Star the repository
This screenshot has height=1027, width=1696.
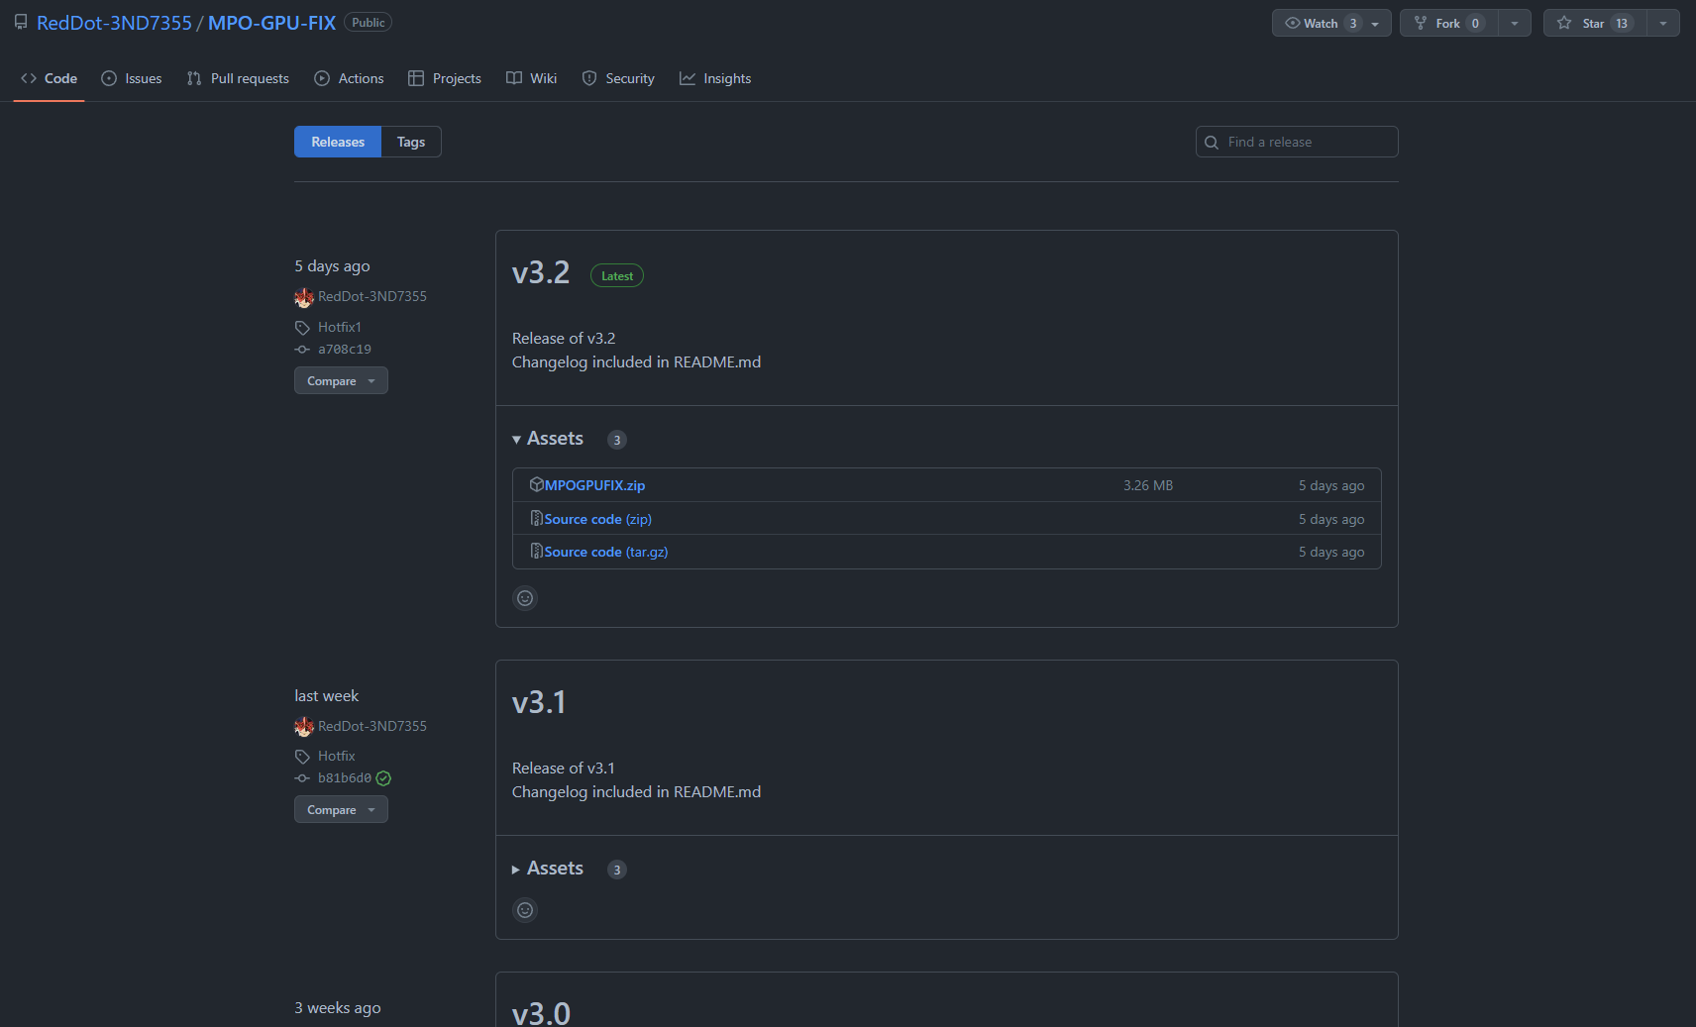click(x=1595, y=23)
